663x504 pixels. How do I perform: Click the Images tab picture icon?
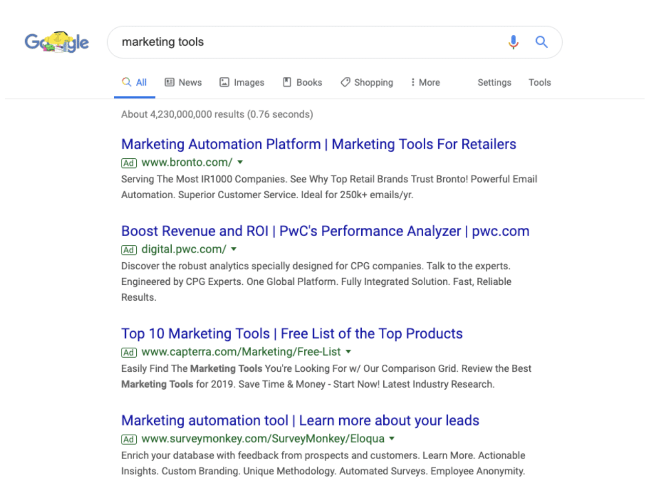point(224,82)
